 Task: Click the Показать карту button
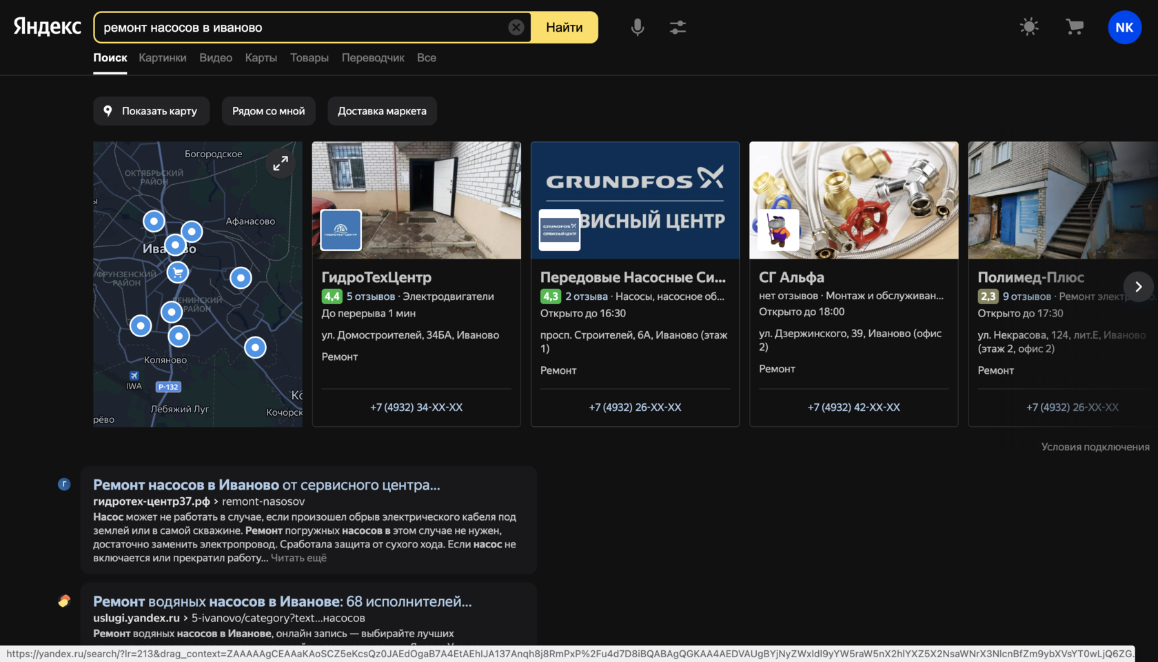point(152,111)
